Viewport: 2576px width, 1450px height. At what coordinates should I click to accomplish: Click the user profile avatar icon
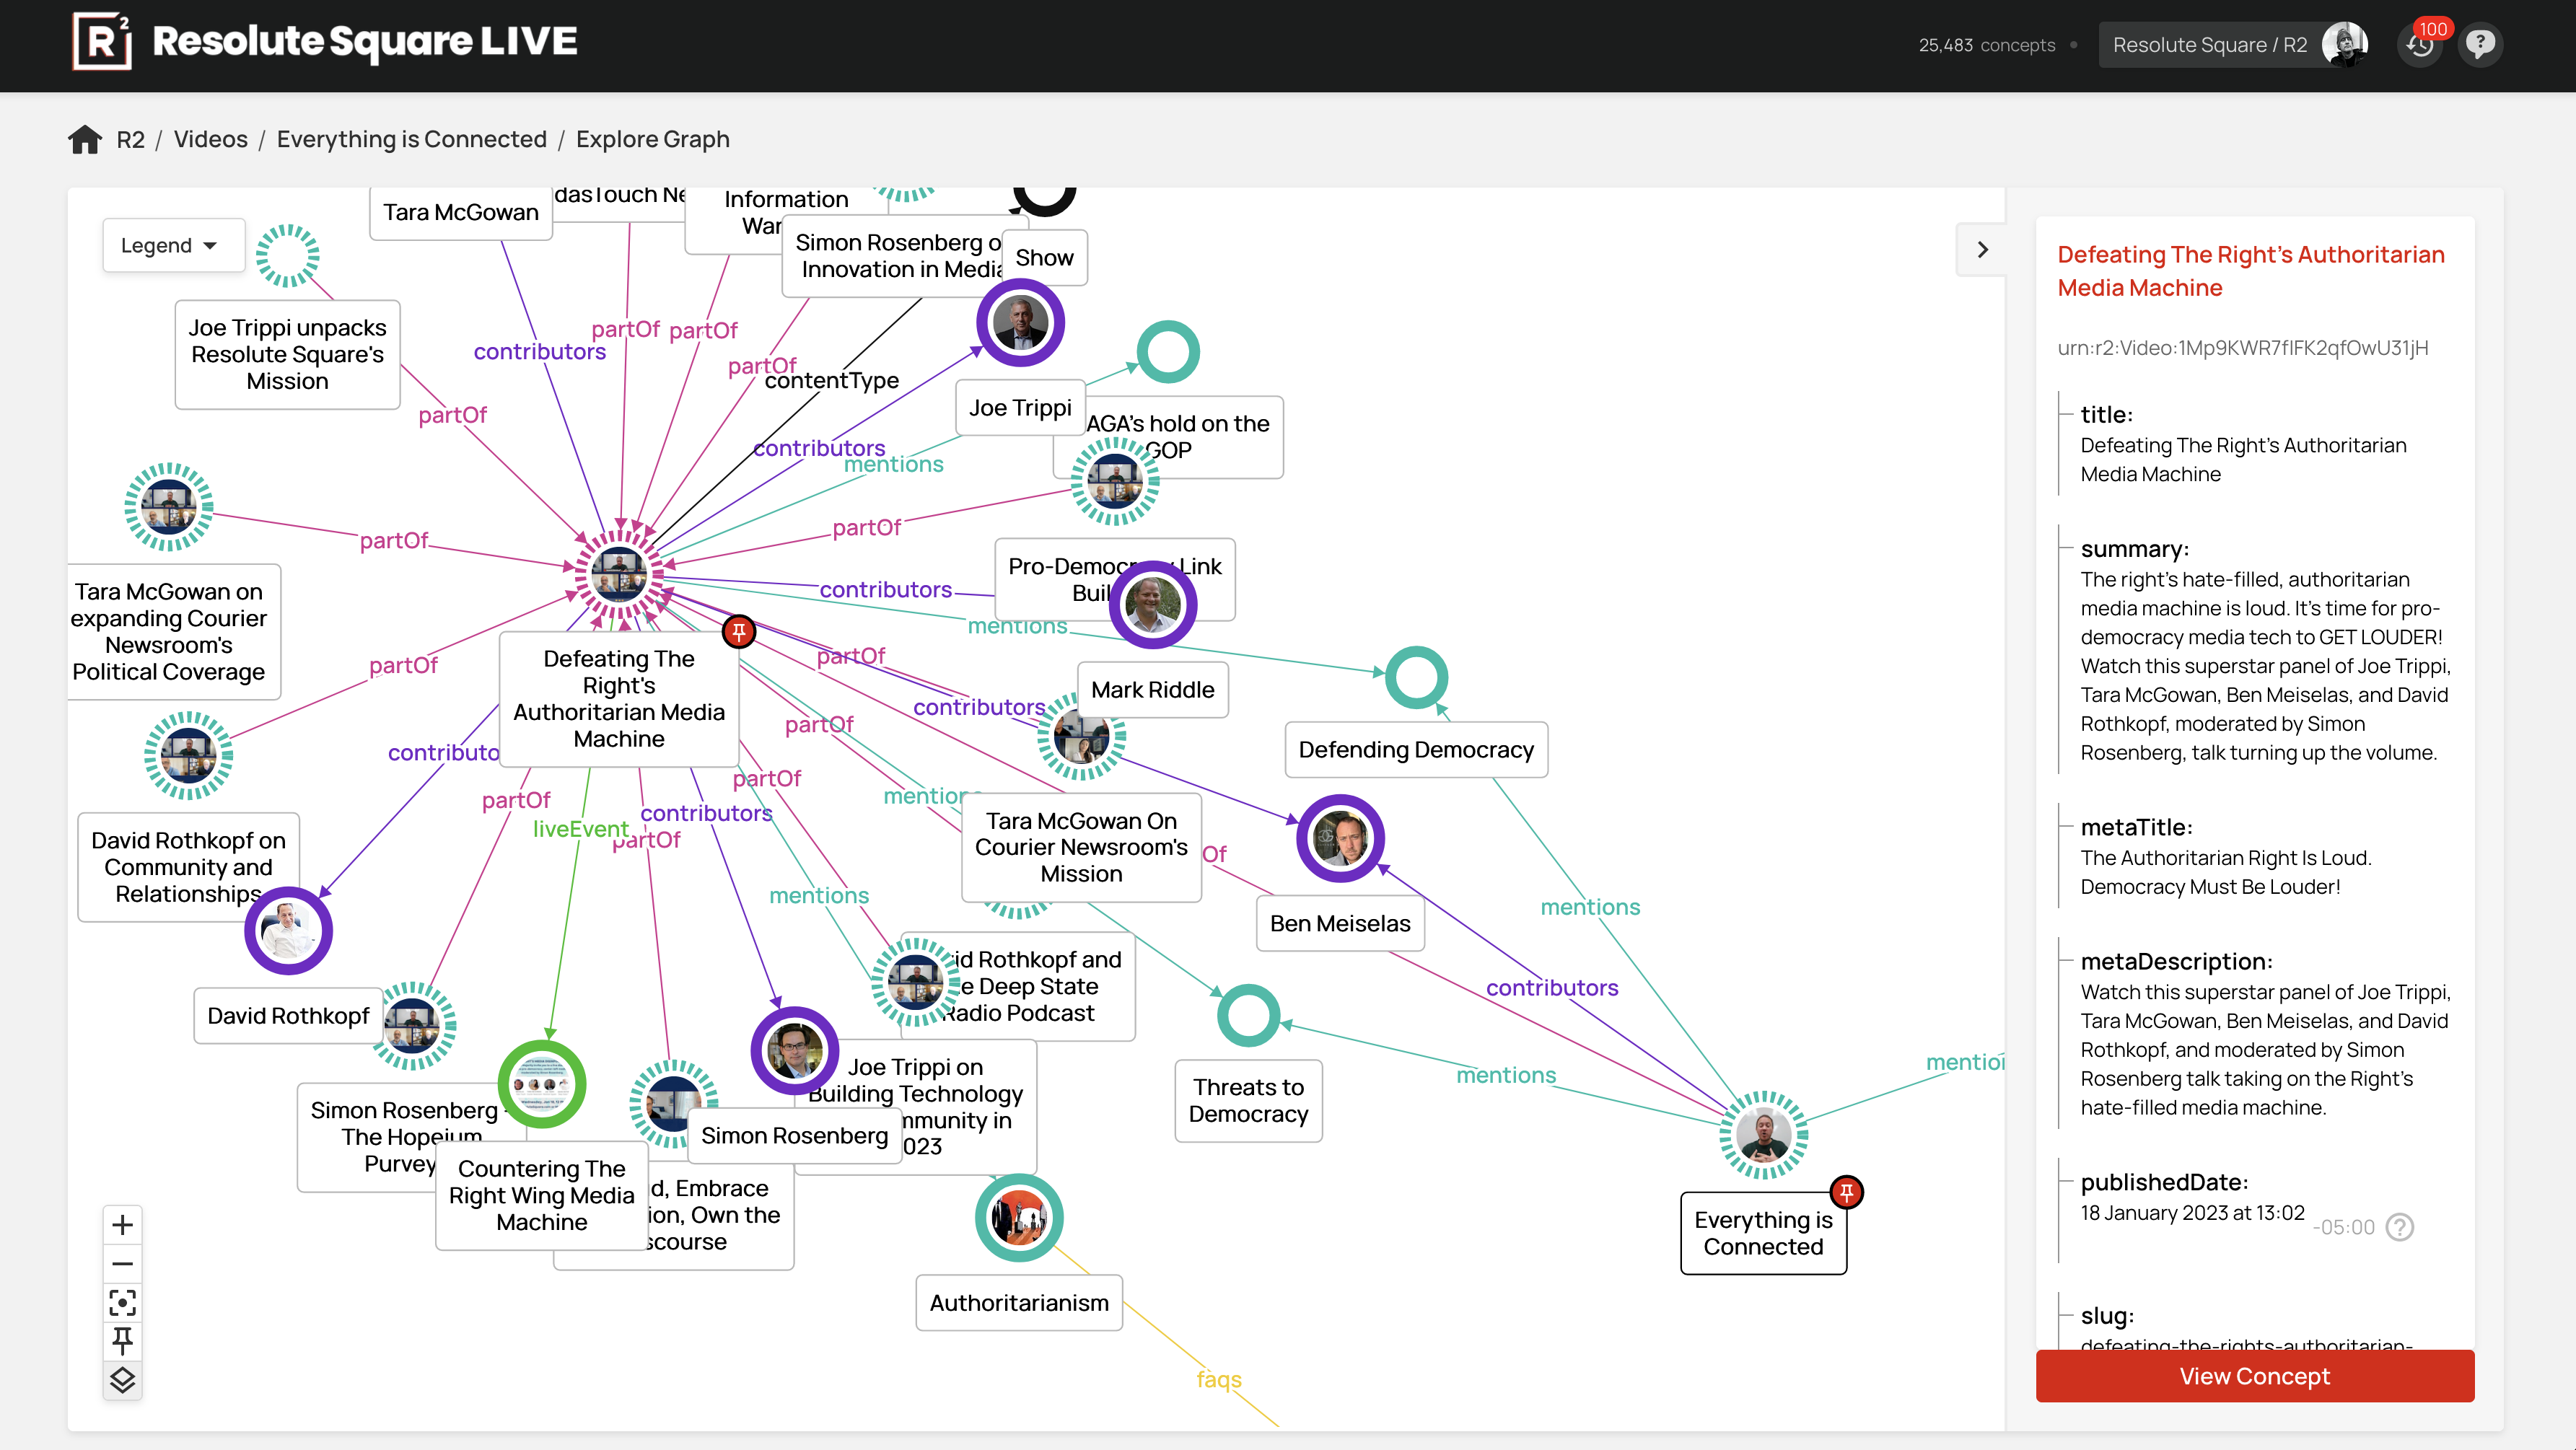point(2344,43)
